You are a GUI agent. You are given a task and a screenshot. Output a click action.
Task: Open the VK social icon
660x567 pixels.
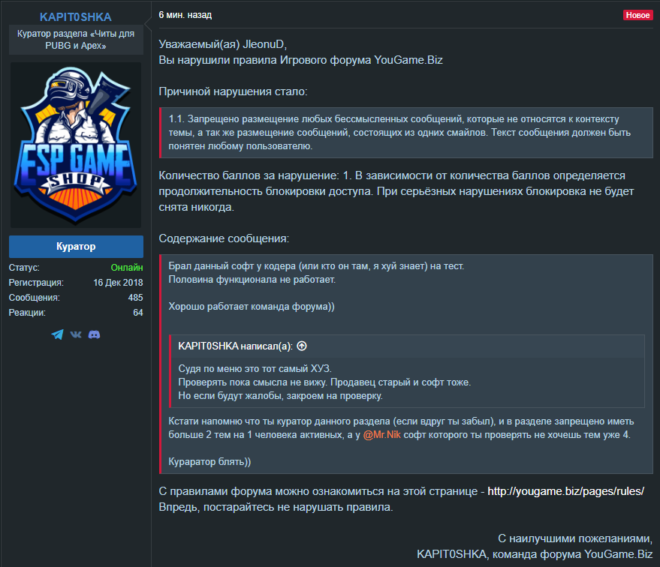pyautogui.click(x=76, y=334)
